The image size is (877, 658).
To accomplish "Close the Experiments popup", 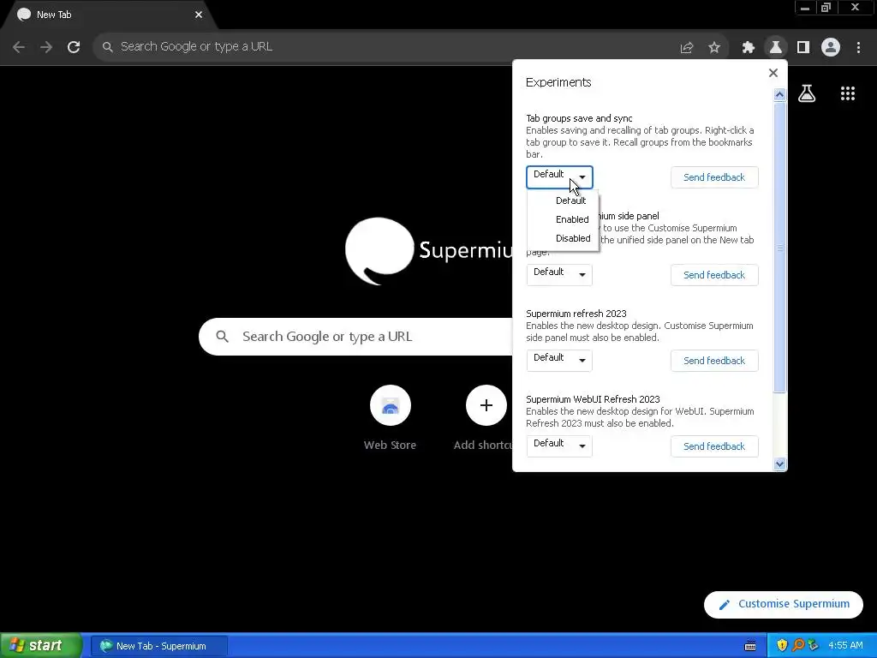I will (x=773, y=73).
